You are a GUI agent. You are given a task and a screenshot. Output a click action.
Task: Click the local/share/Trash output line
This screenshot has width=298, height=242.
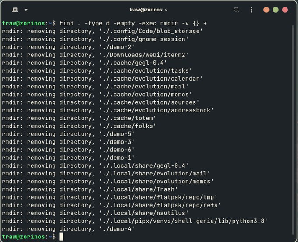pyautogui.click(x=90, y=189)
